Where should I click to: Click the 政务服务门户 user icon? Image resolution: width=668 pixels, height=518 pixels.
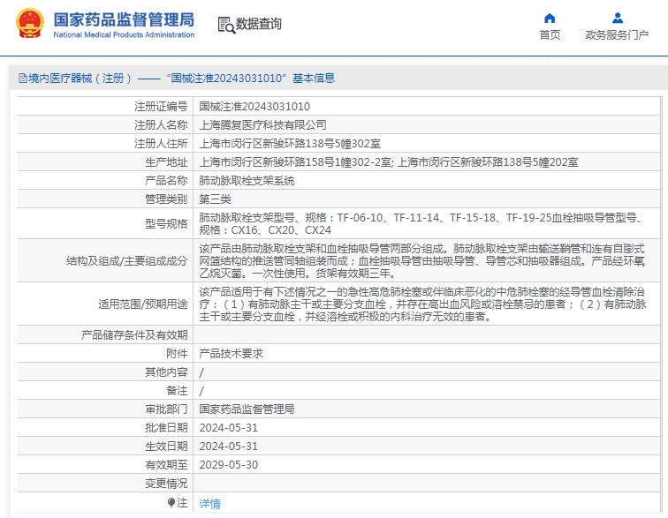[618, 19]
